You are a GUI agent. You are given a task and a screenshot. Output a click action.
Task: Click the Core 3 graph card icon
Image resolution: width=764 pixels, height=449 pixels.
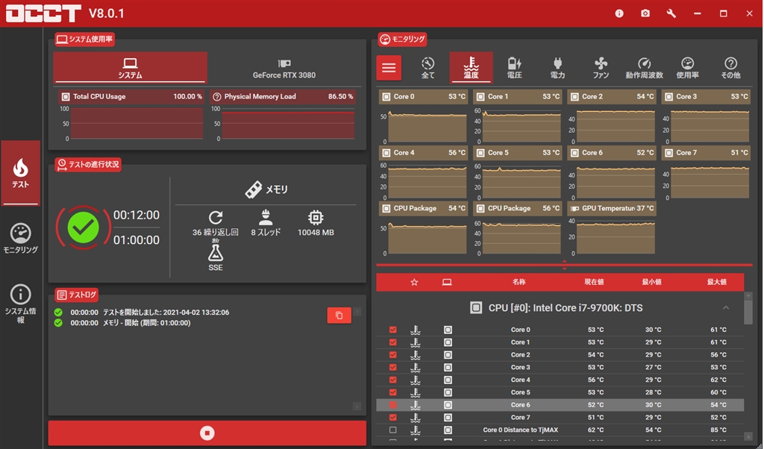[668, 96]
